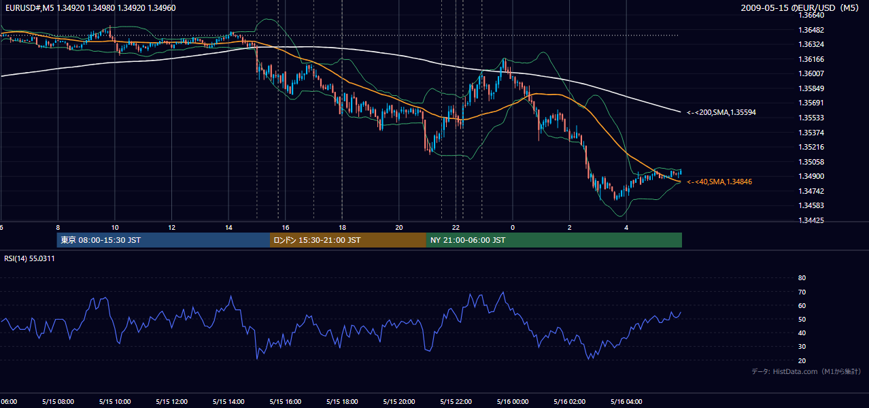Click the 5/15 18:00 time label
Viewport: 869px width, 408px height.
342,401
